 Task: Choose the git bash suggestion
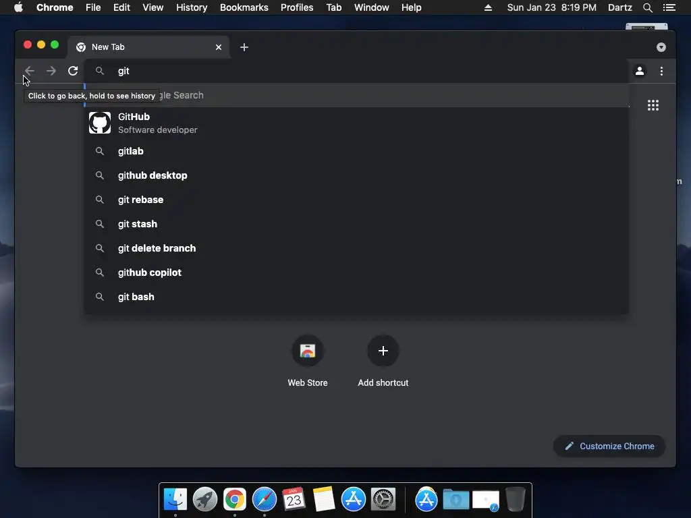tap(356, 297)
